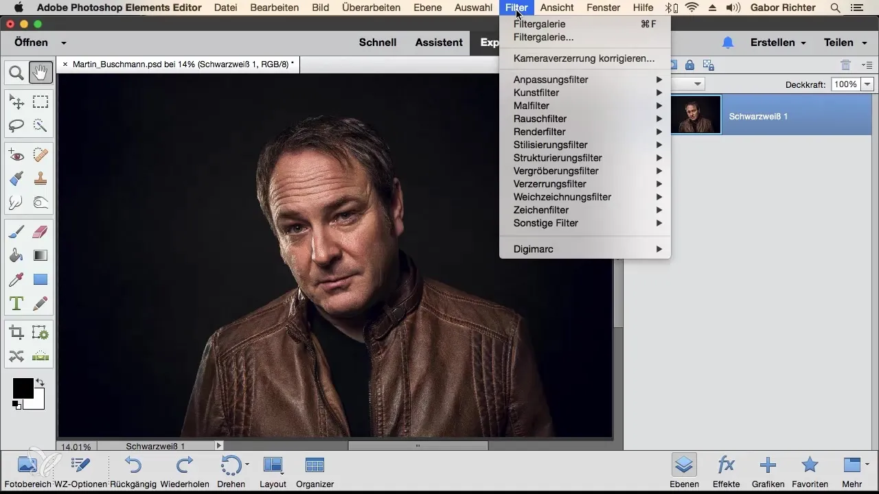Select the Quick Selection magic wand tool
This screenshot has height=494, width=879.
pyautogui.click(x=41, y=126)
